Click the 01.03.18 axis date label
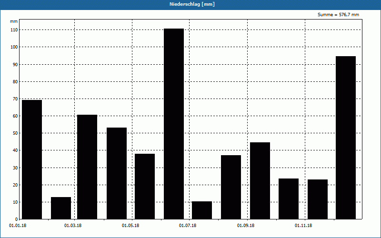Image resolution: width=381 pixels, height=238 pixels. tap(73, 226)
